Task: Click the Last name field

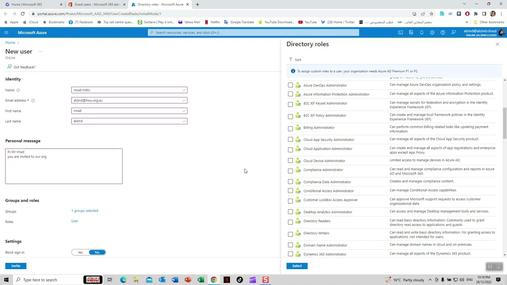Action: tap(129, 121)
